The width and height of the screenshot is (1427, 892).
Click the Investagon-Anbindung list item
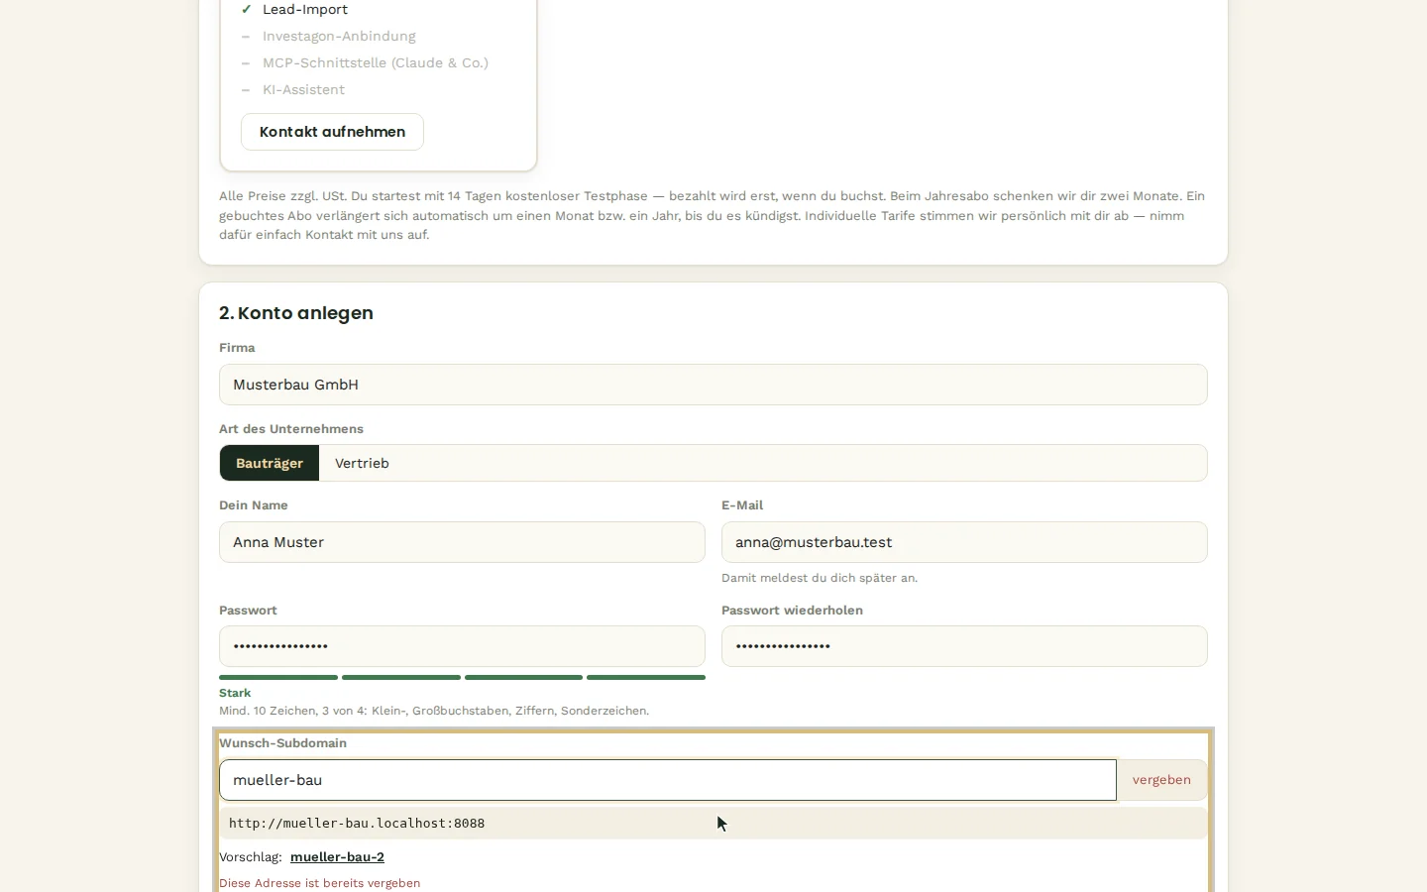[329, 37]
